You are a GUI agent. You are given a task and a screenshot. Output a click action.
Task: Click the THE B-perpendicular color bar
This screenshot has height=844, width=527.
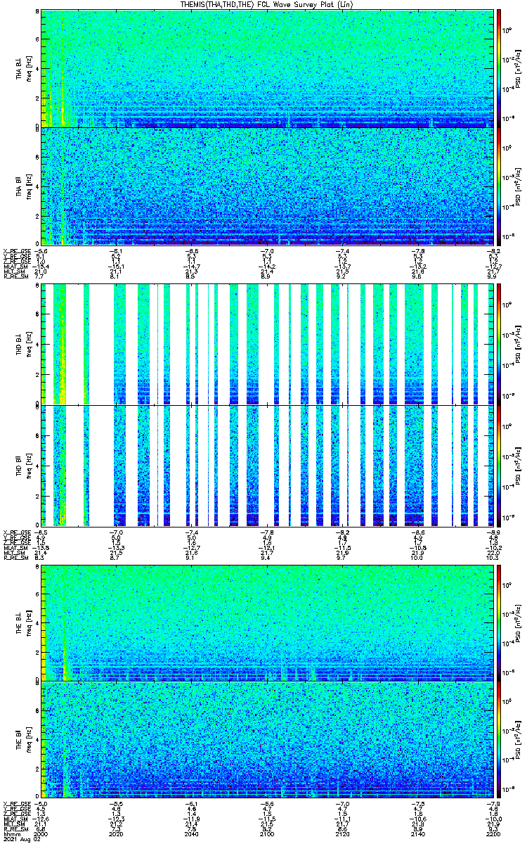(499, 622)
